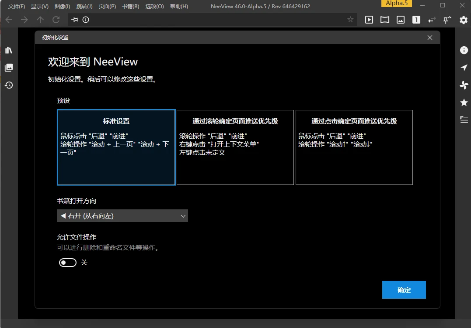Viewport: 471px width, 328px height.
Task: Open the playlist panel icon
Action: point(464,120)
